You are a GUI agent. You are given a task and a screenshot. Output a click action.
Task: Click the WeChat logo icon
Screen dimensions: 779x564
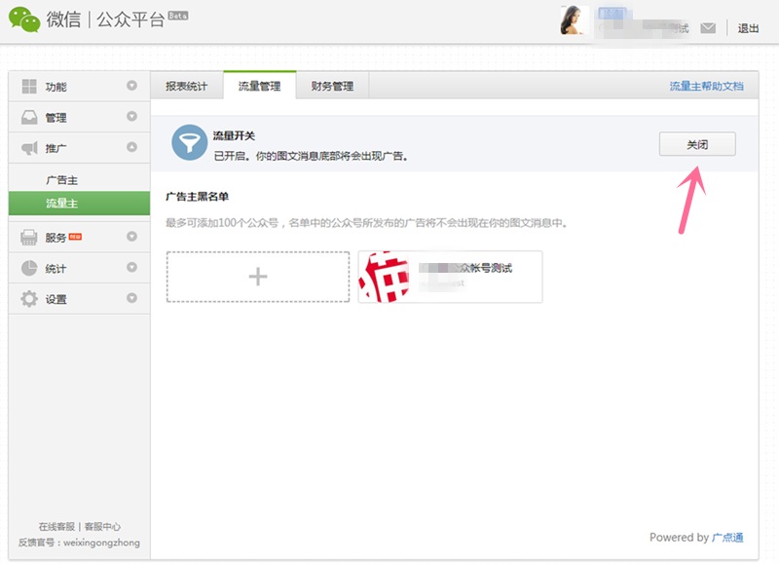coord(25,19)
